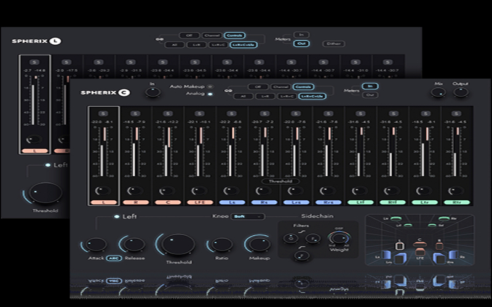Click the Threshold knob in Spherix L
Image resolution: width=492 pixels, height=307 pixels.
click(46, 193)
